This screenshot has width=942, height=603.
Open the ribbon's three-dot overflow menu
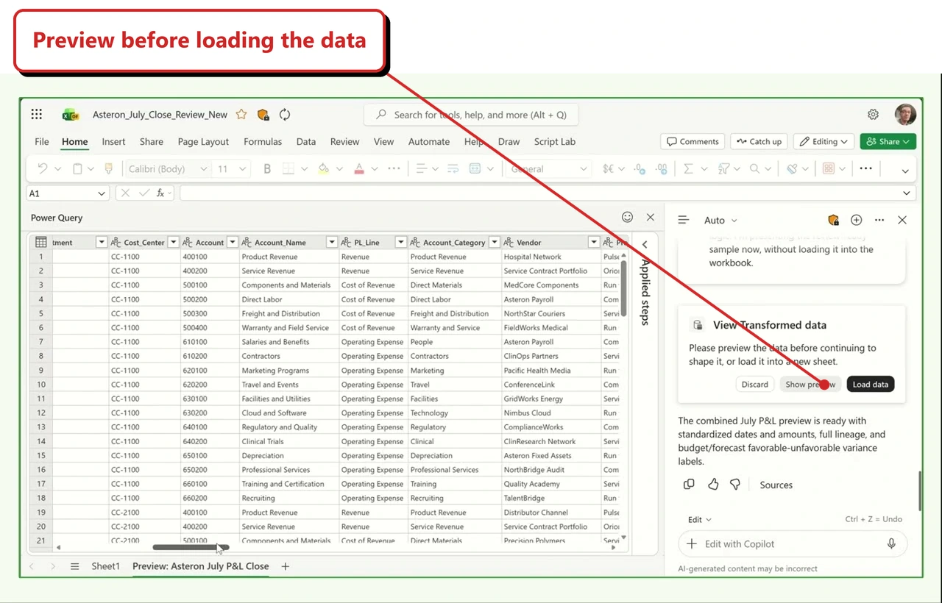[866, 168]
